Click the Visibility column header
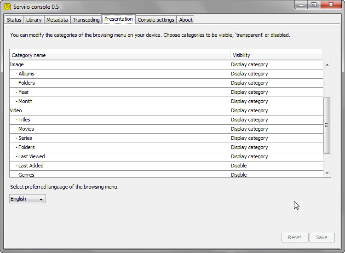This screenshot has width=345, height=253. pyautogui.click(x=276, y=55)
